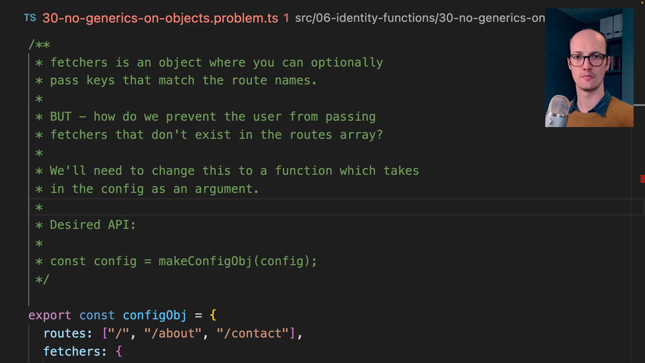Click the presenter webcam video thumbnail
This screenshot has height=363, width=645.
coord(589,68)
